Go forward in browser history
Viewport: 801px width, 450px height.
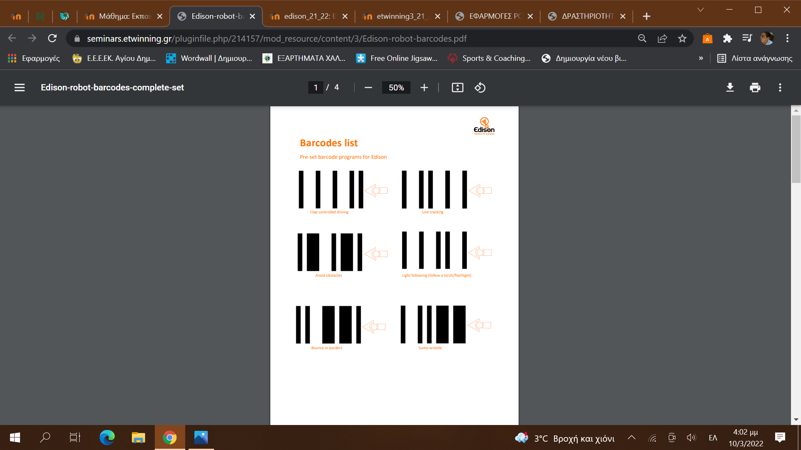(32, 38)
